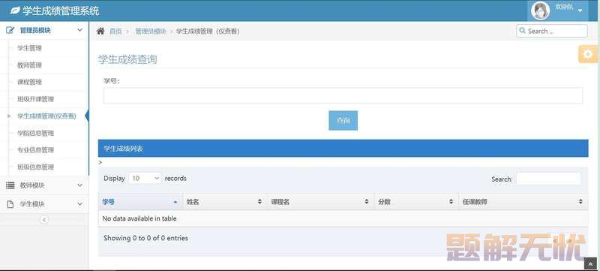Image resolution: width=600 pixels, height=271 pixels.
Task: Click the scroll-to-top arrow button
Action: [589, 263]
